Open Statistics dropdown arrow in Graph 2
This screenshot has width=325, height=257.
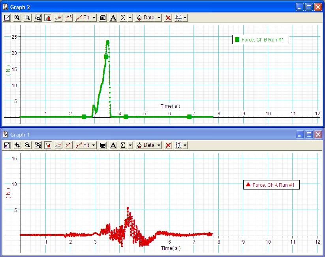(130, 18)
